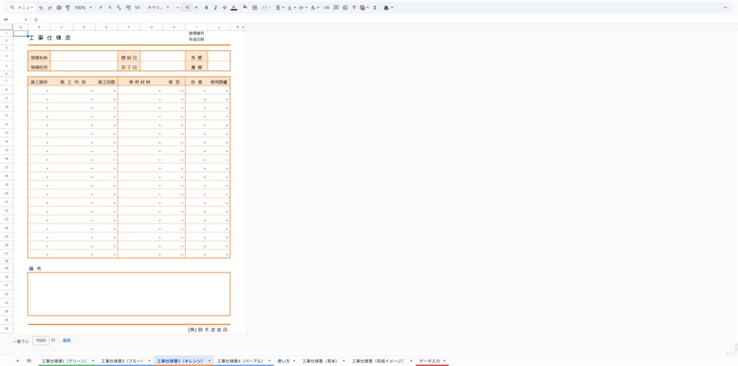Select the (株)鈴木塗装店 footer cell
The image size is (738, 366).
click(x=208, y=330)
